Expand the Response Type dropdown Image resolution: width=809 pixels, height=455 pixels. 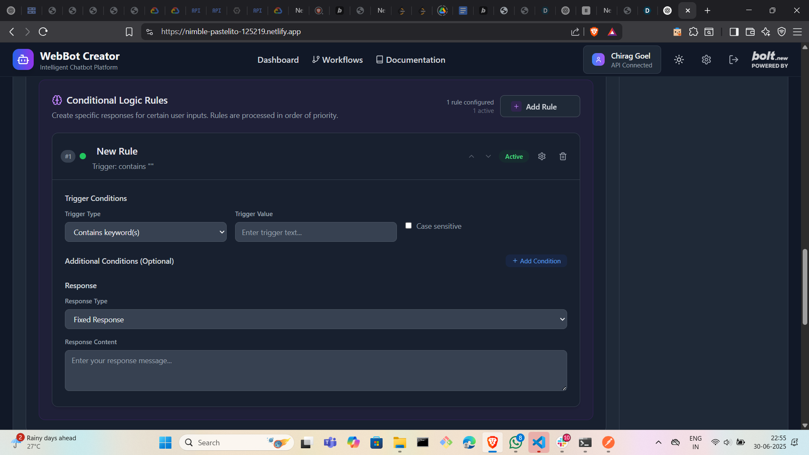point(316,319)
